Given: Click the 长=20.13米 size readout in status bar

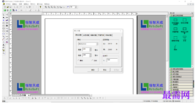Looking at the screenshot, I should [x=172, y=101].
